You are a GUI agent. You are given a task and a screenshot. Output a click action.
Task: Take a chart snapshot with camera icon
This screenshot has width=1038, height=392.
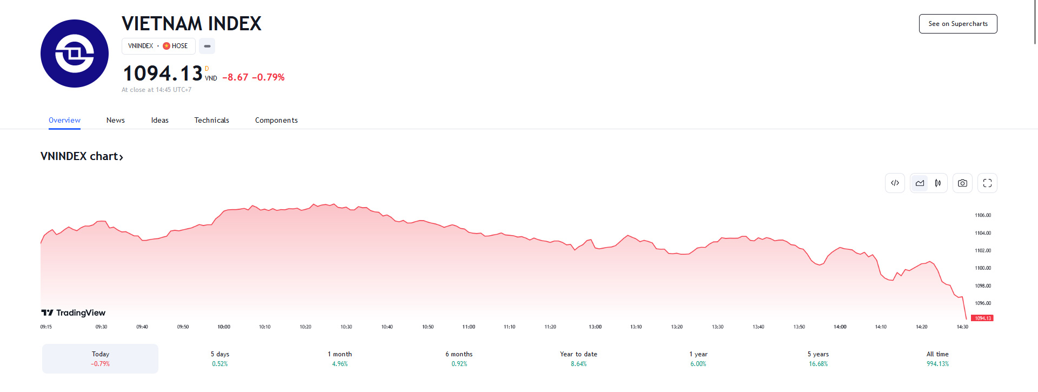[x=962, y=183]
